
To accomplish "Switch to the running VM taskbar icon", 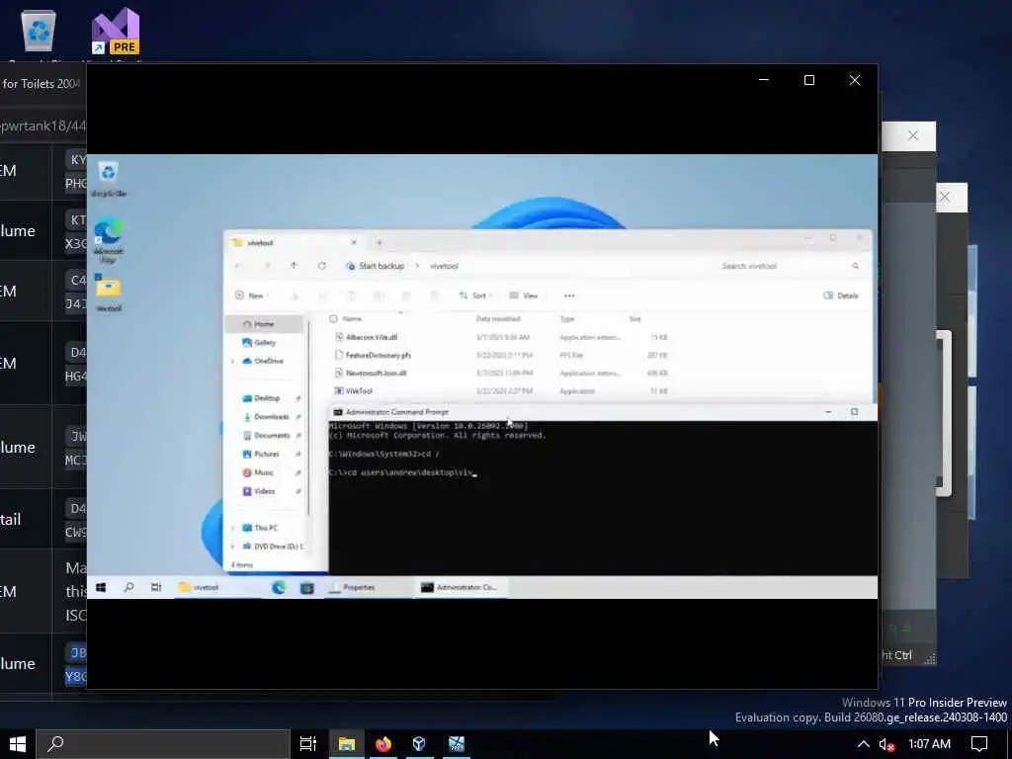I will (x=457, y=744).
